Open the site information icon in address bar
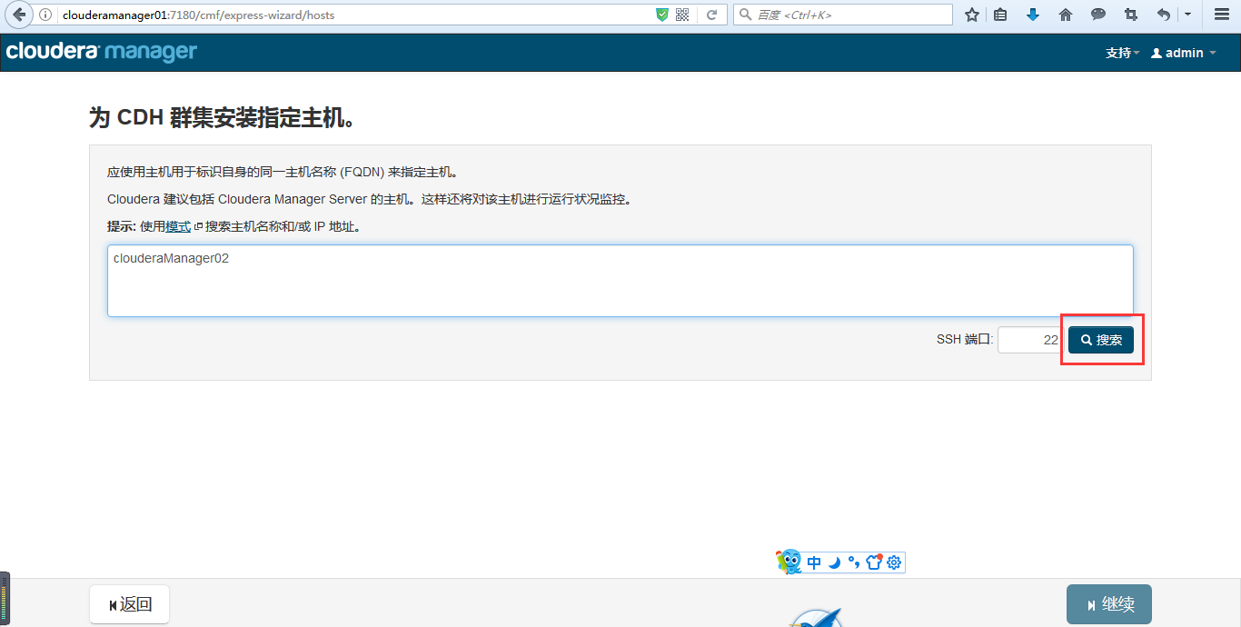The image size is (1241, 627). 45,15
